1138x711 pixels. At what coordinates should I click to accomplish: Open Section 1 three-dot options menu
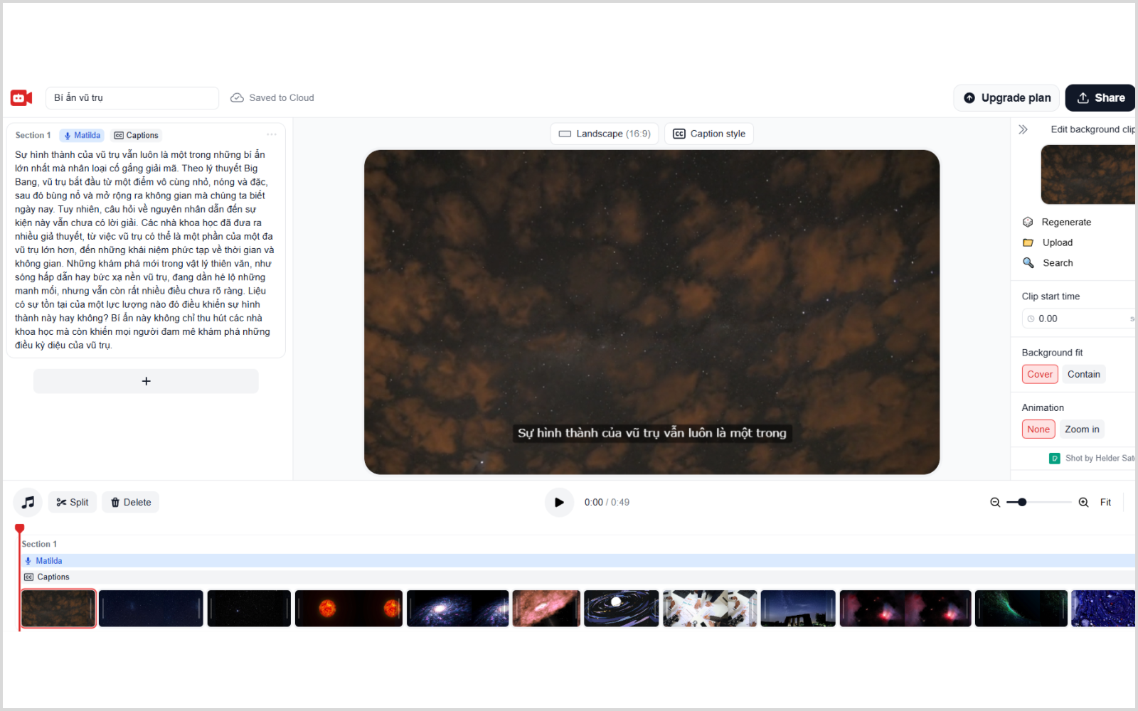pyautogui.click(x=272, y=135)
